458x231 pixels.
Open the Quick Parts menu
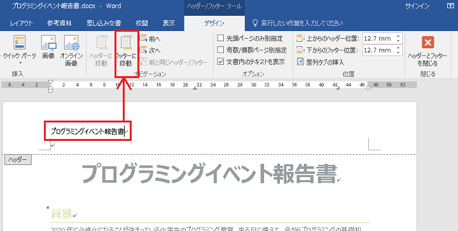(19, 50)
